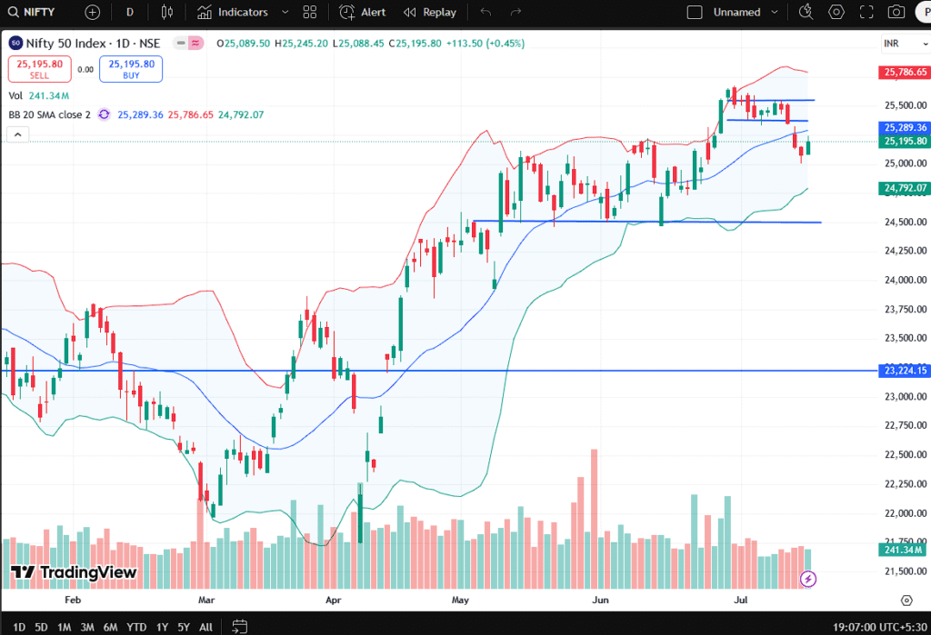Open the Unnamed layout menu

pyautogui.click(x=736, y=12)
